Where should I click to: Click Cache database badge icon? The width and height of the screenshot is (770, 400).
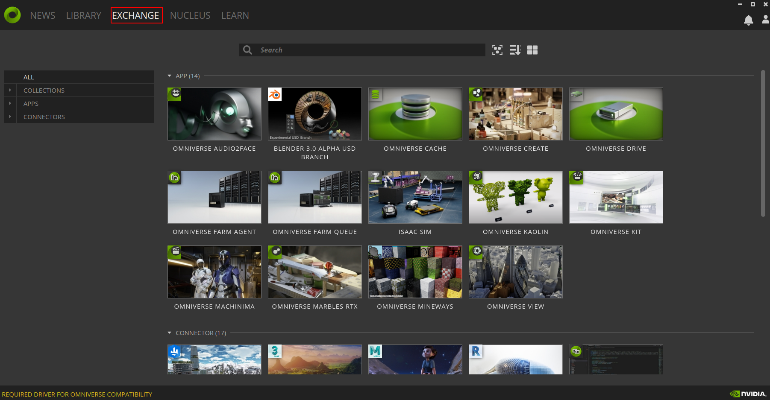coord(375,94)
